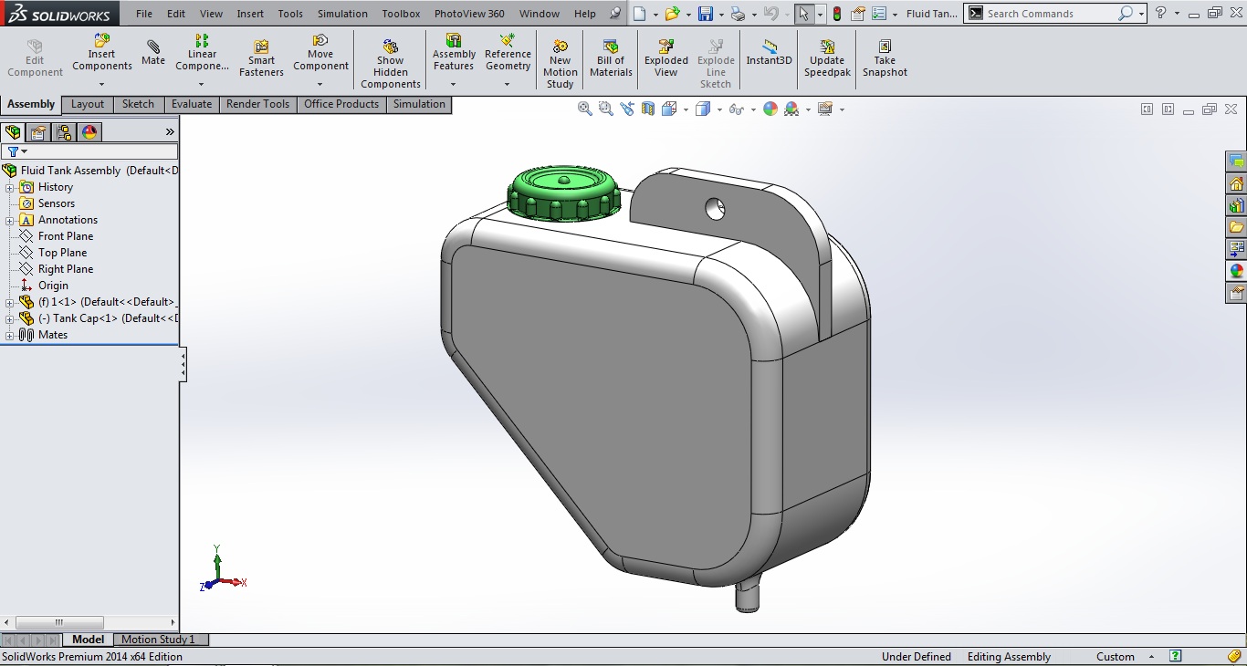Click Zoom to Area icon
The width and height of the screenshot is (1247, 666).
pyautogui.click(x=606, y=109)
